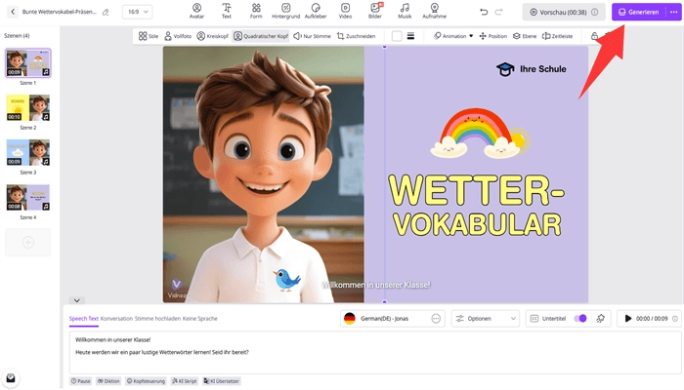The image size is (684, 390).
Task: Click into the speech script text field
Action: coord(375,353)
